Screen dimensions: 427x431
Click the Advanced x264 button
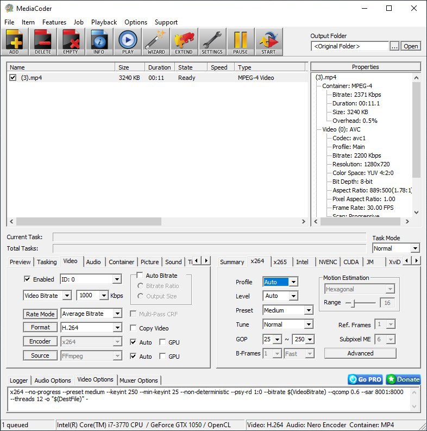(x=360, y=353)
